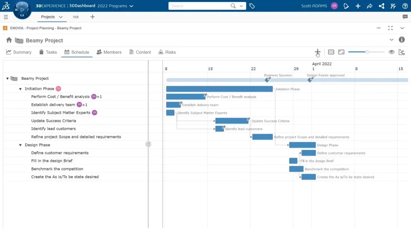This screenshot has width=411, height=231.
Task: Click the home icon next to Beamy Project
Action: tap(9, 40)
